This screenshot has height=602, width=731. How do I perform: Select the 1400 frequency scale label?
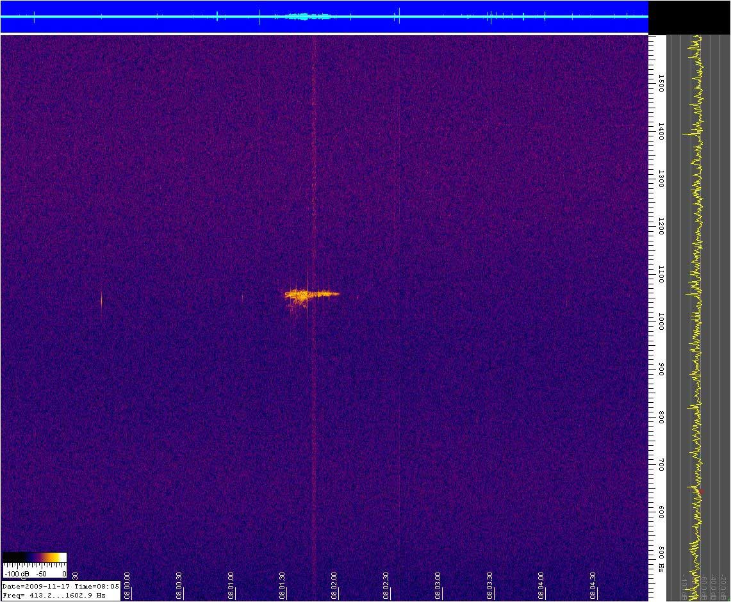coord(661,132)
